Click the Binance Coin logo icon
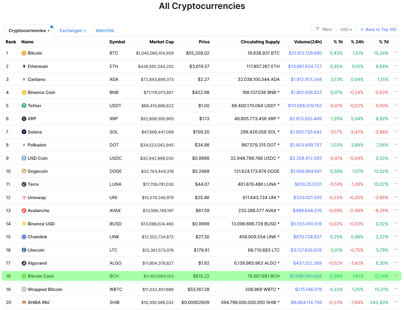Viewport: 404px width, 310px height. [x=24, y=92]
